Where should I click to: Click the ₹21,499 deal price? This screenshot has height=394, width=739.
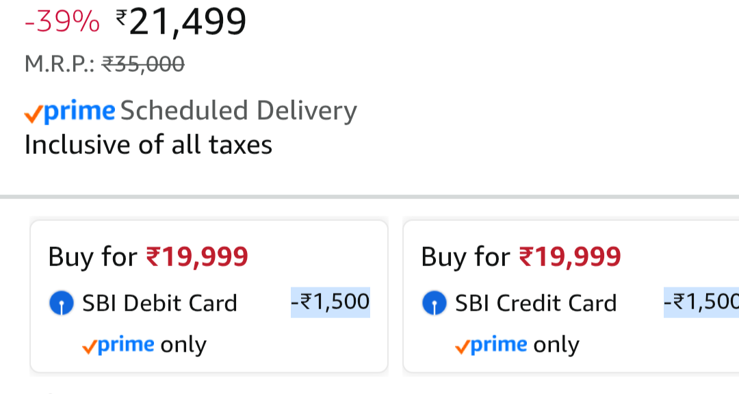[187, 23]
